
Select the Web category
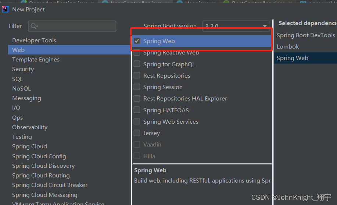69,50
